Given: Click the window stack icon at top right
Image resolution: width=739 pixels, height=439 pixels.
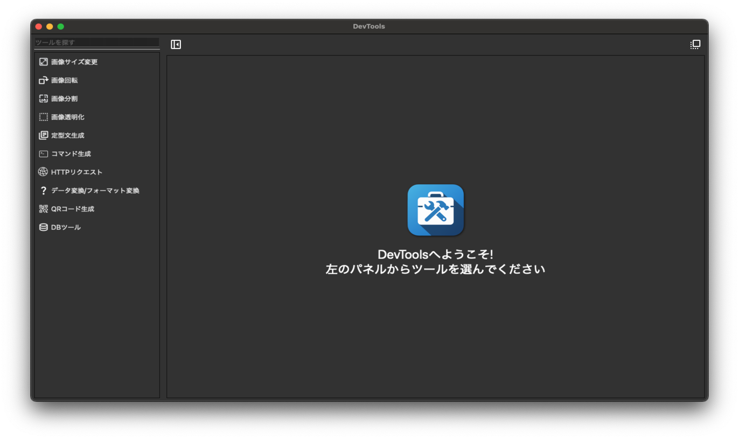Looking at the screenshot, I should click(x=695, y=45).
